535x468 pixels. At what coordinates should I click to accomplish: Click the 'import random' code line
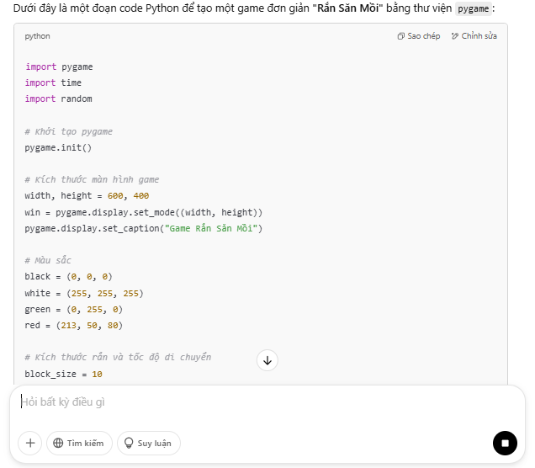(59, 98)
